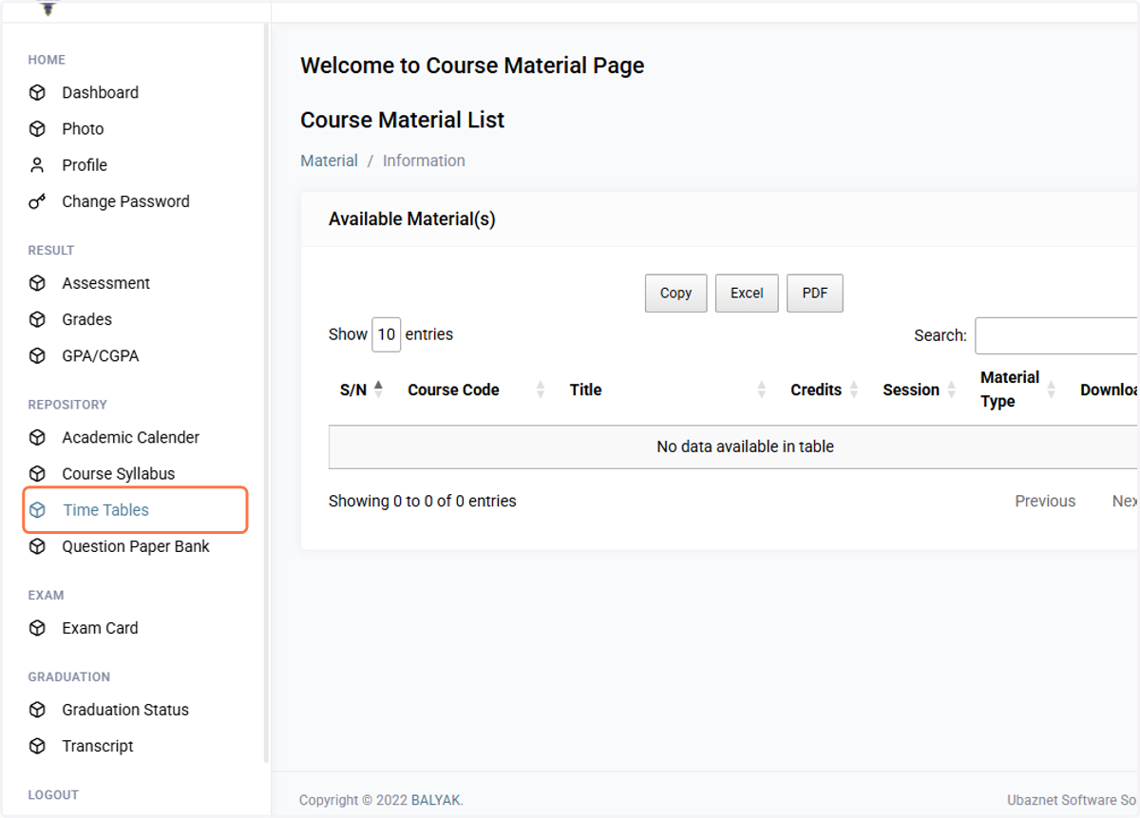Click the sidebar vertical scrollbar
This screenshot has height=818, width=1140.
coord(266,392)
